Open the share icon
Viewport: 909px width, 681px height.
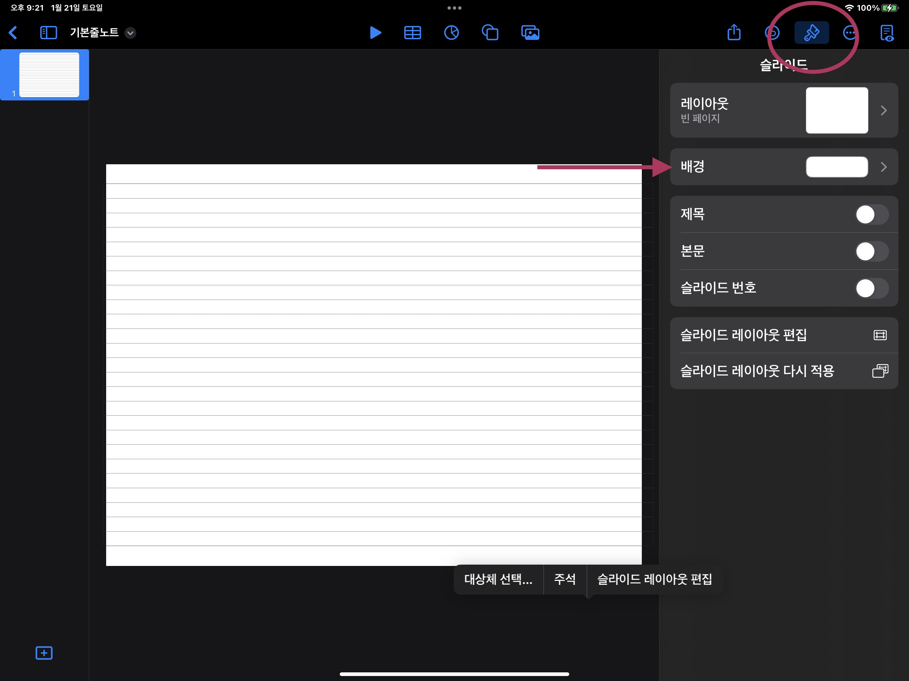(734, 32)
